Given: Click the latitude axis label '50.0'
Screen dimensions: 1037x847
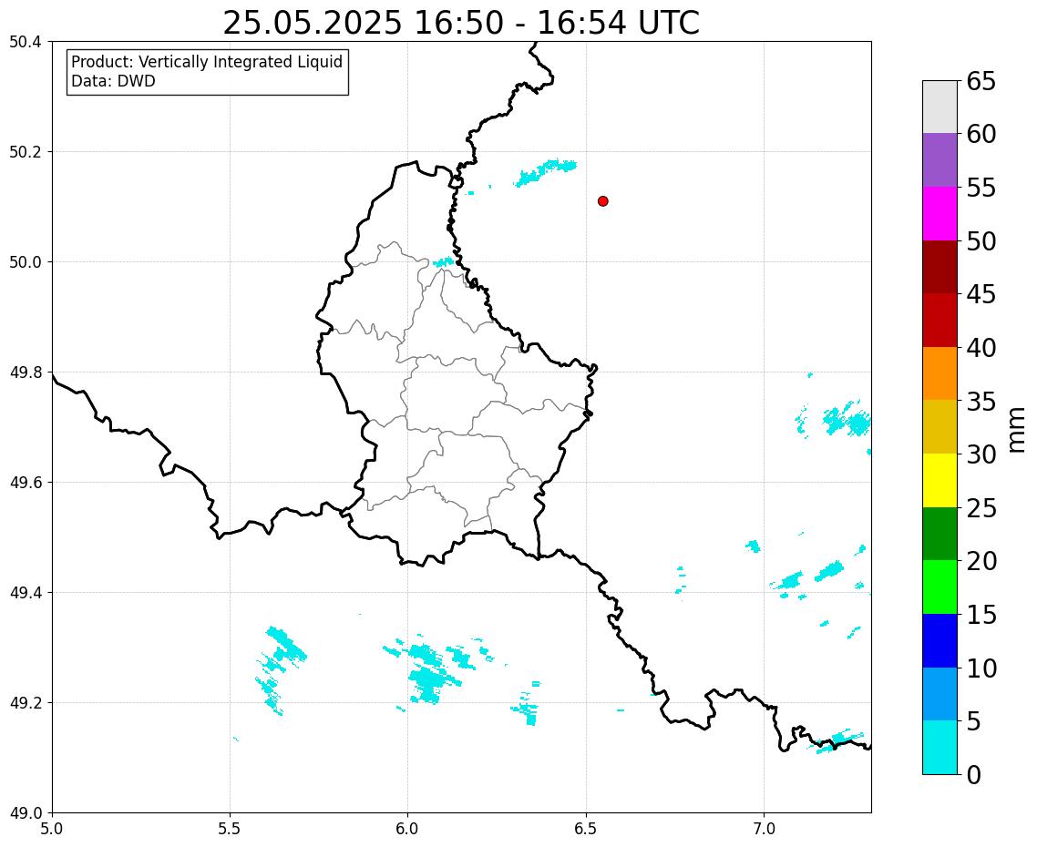Looking at the screenshot, I should tap(26, 261).
